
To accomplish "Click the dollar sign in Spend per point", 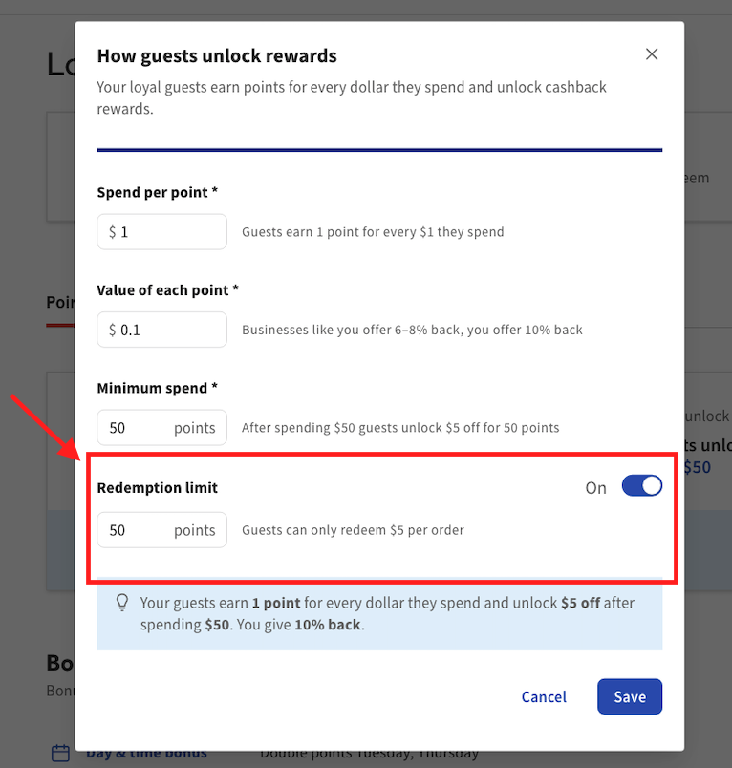I will (x=113, y=232).
